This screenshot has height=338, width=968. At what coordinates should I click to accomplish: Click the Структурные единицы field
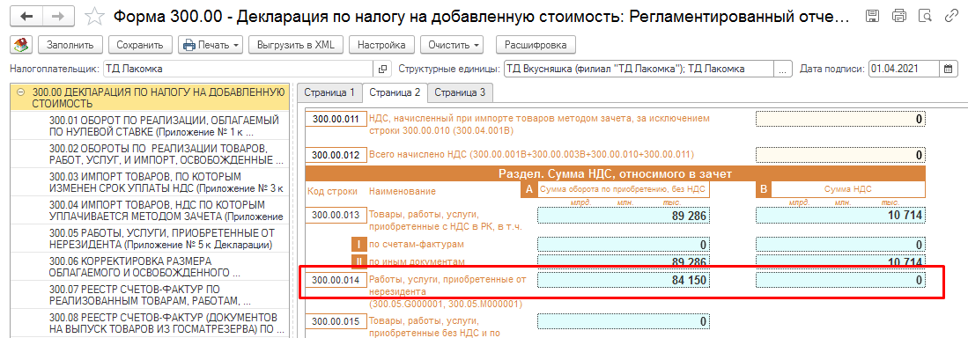pos(639,69)
